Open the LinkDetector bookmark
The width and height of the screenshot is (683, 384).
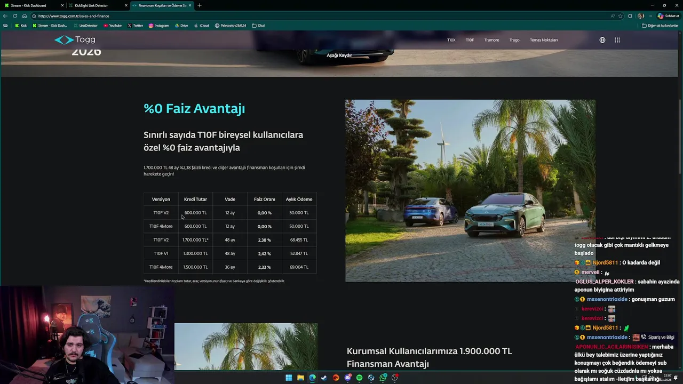[x=85, y=26]
